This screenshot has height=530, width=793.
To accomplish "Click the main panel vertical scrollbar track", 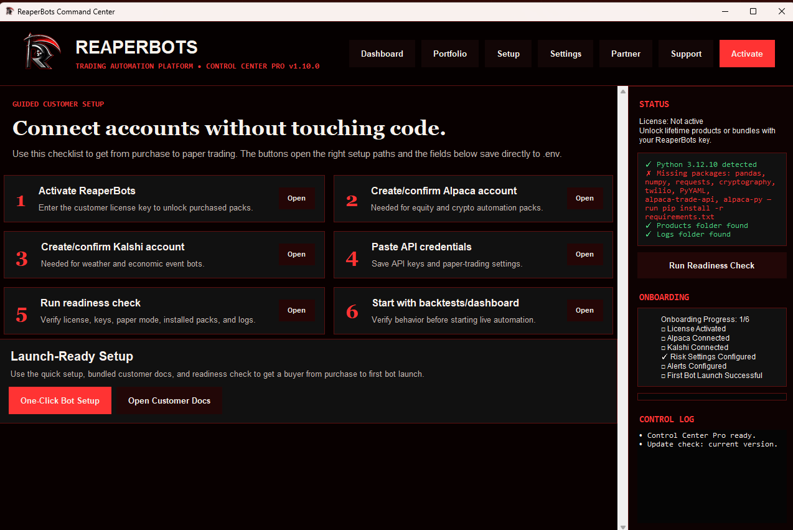I will coord(623,308).
